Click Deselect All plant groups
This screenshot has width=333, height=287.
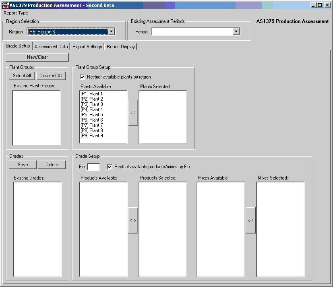(51, 76)
